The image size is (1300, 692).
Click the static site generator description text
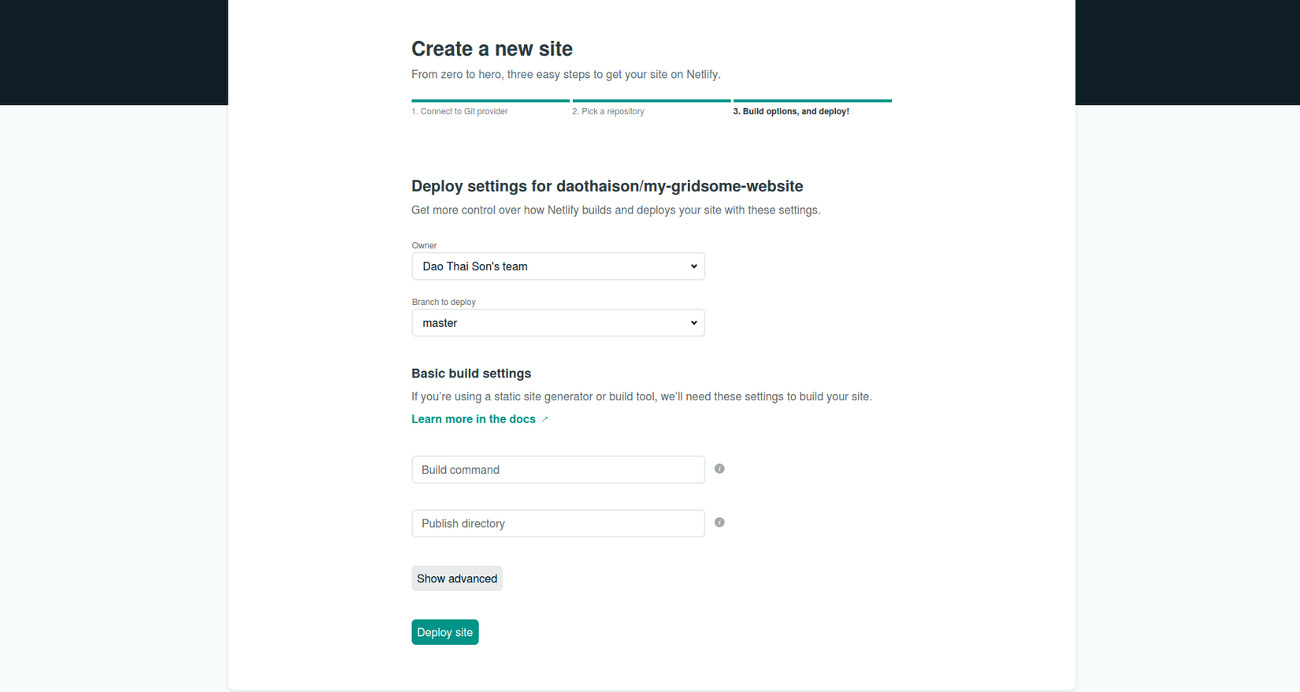[641, 396]
